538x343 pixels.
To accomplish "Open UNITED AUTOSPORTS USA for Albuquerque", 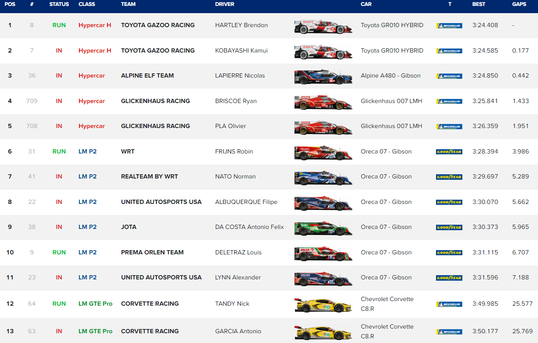I will point(161,202).
